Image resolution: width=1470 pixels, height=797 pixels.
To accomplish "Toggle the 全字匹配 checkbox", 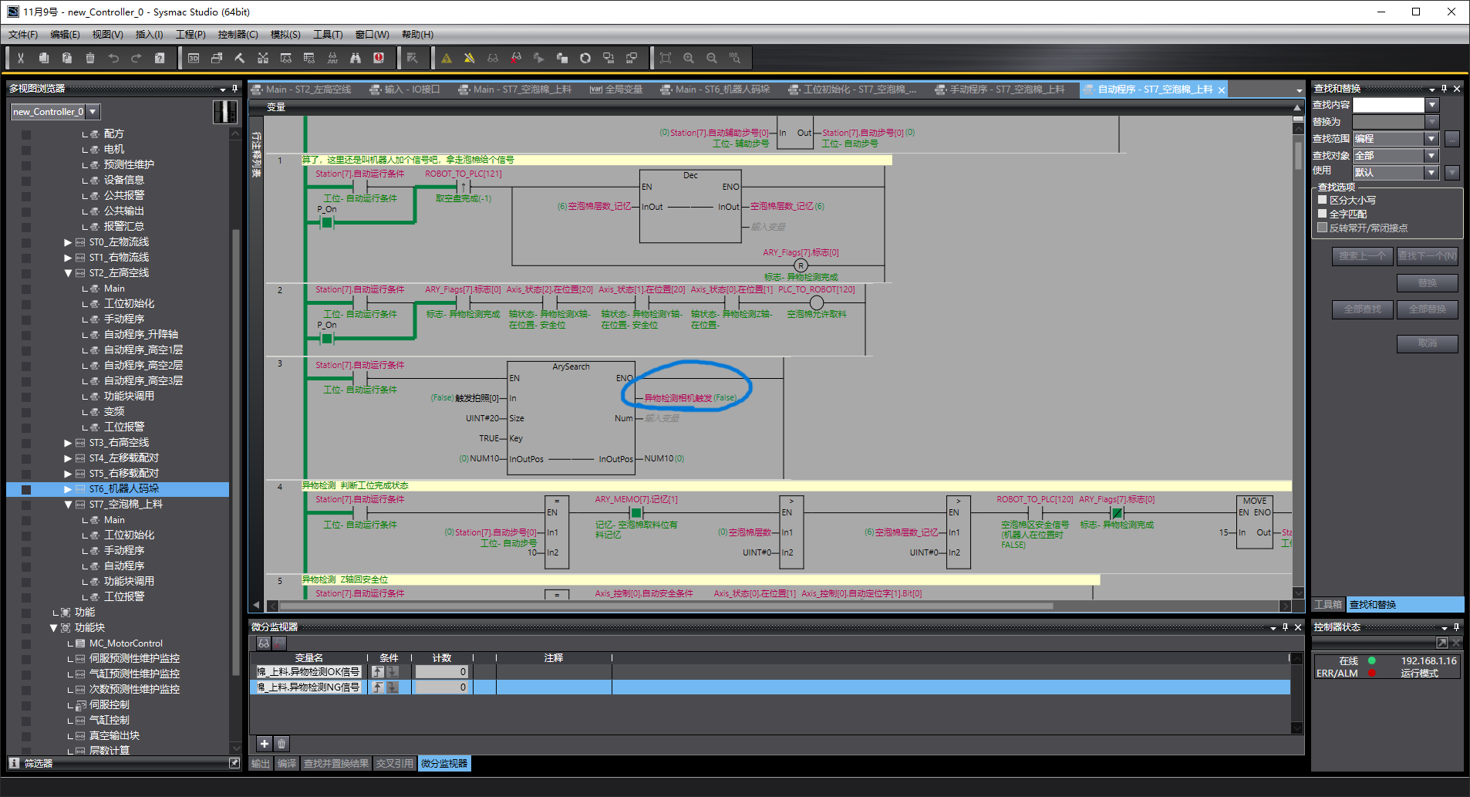I will (1322, 214).
